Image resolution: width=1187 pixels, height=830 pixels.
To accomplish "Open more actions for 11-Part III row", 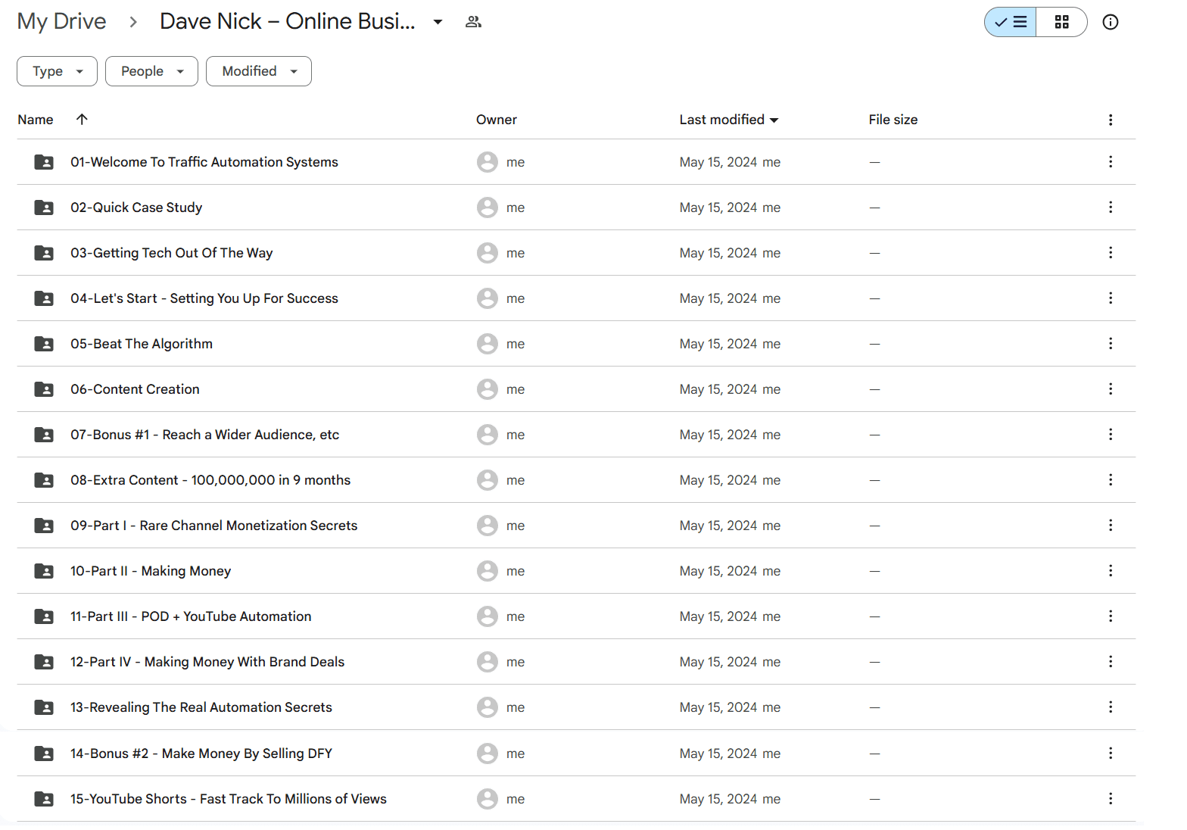I will tap(1111, 616).
